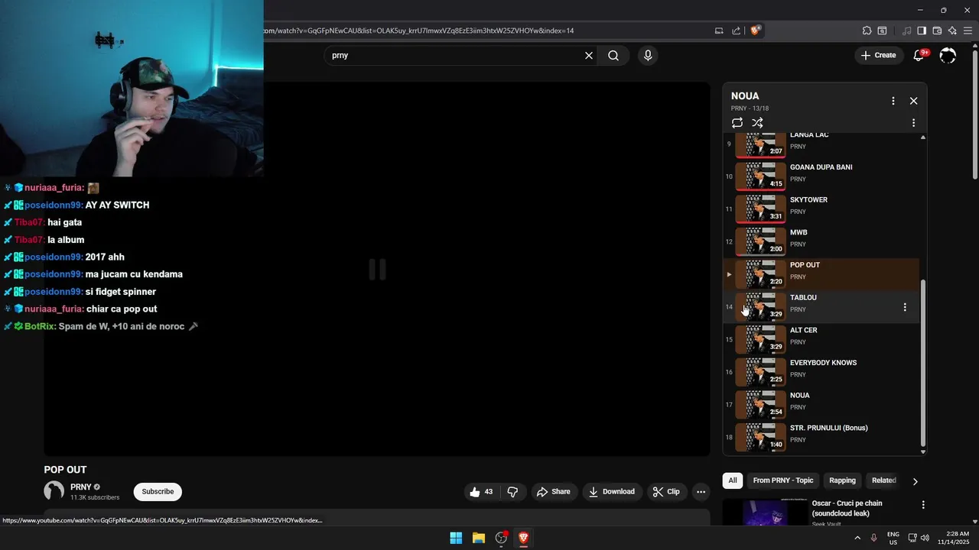979x550 pixels.
Task: Select the currently playing POP OUT item
Action: 822,274
